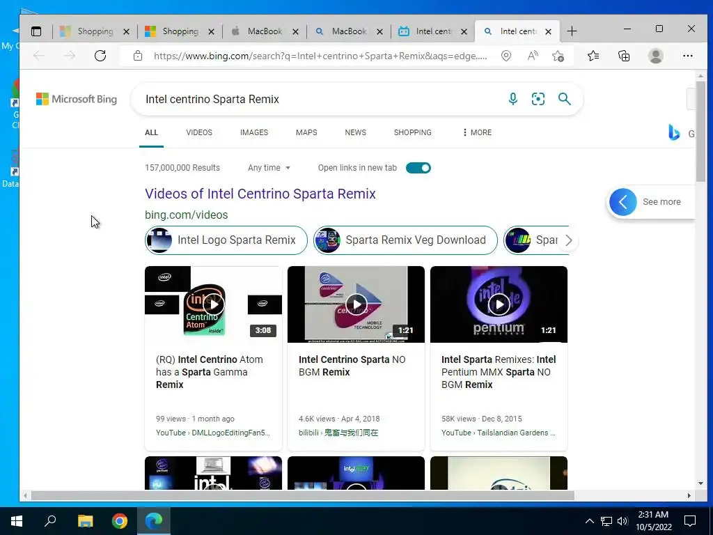Play the Intel Centrino Atom video thumbnail

point(213,304)
